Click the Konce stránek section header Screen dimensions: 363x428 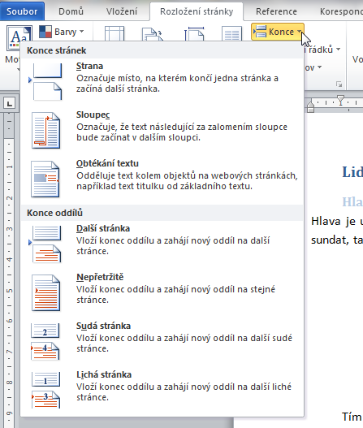pyautogui.click(x=162, y=50)
